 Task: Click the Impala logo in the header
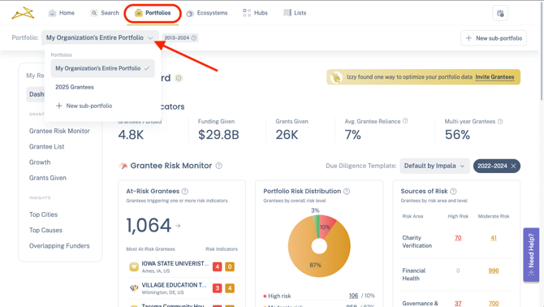click(23, 13)
